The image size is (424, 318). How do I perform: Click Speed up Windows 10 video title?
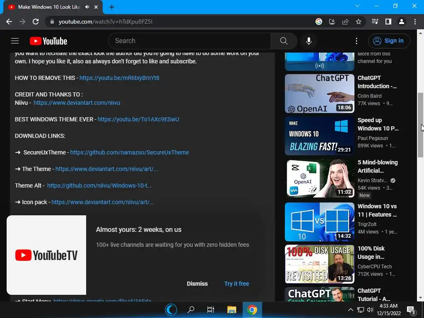pyautogui.click(x=378, y=124)
